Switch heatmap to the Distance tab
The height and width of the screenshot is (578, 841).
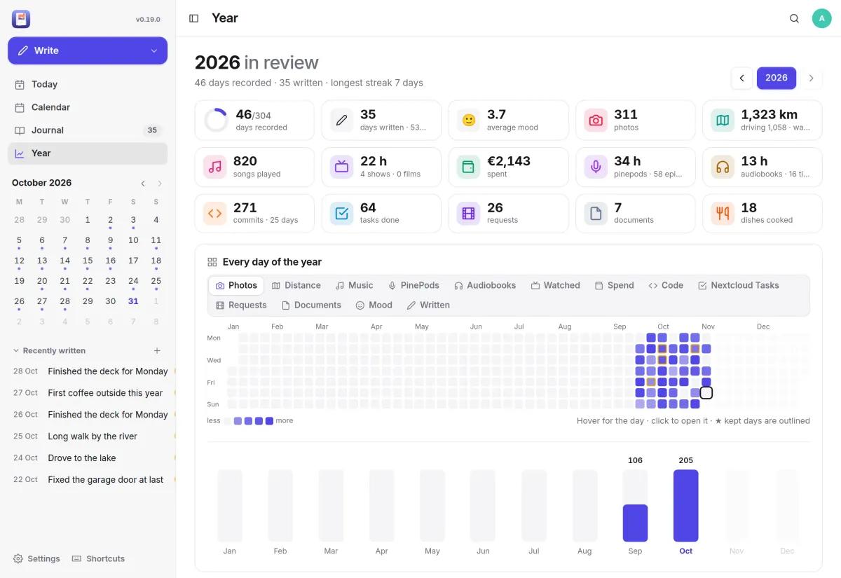coord(296,286)
